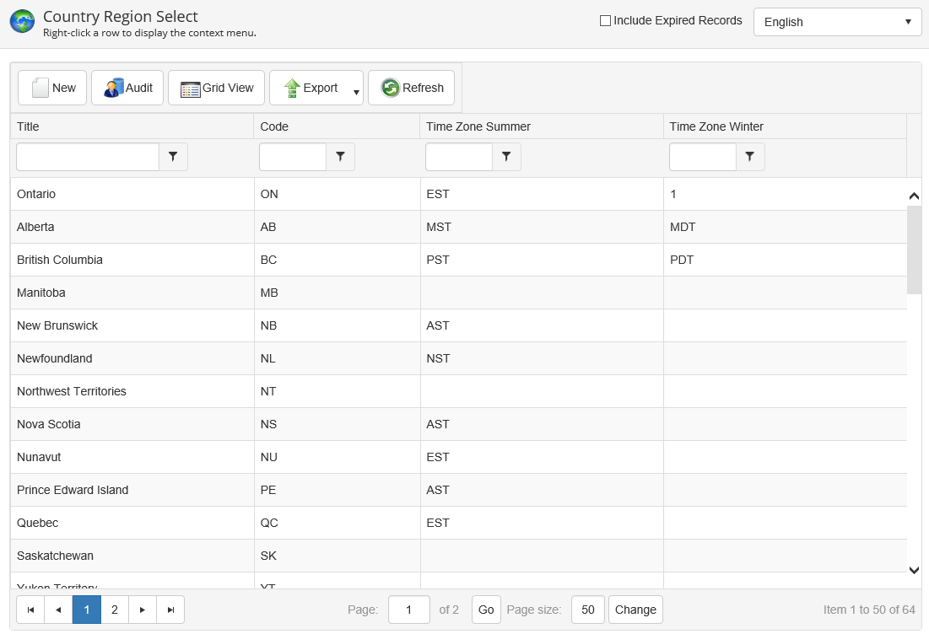929x634 pixels.
Task: Open the Time Zone Winter filter funnel
Action: point(750,157)
